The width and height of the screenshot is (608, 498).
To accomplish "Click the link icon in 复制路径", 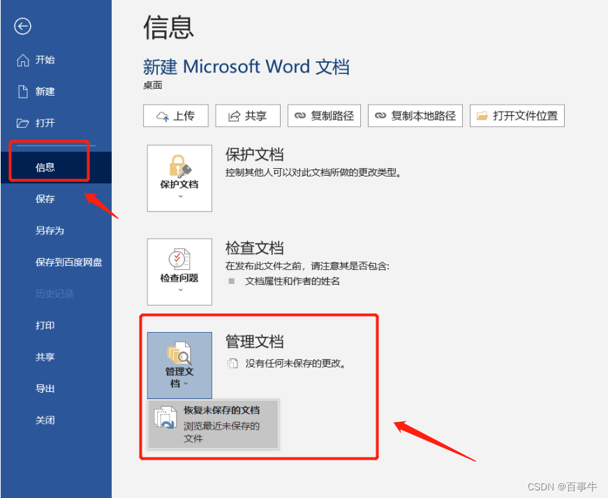I will point(300,116).
